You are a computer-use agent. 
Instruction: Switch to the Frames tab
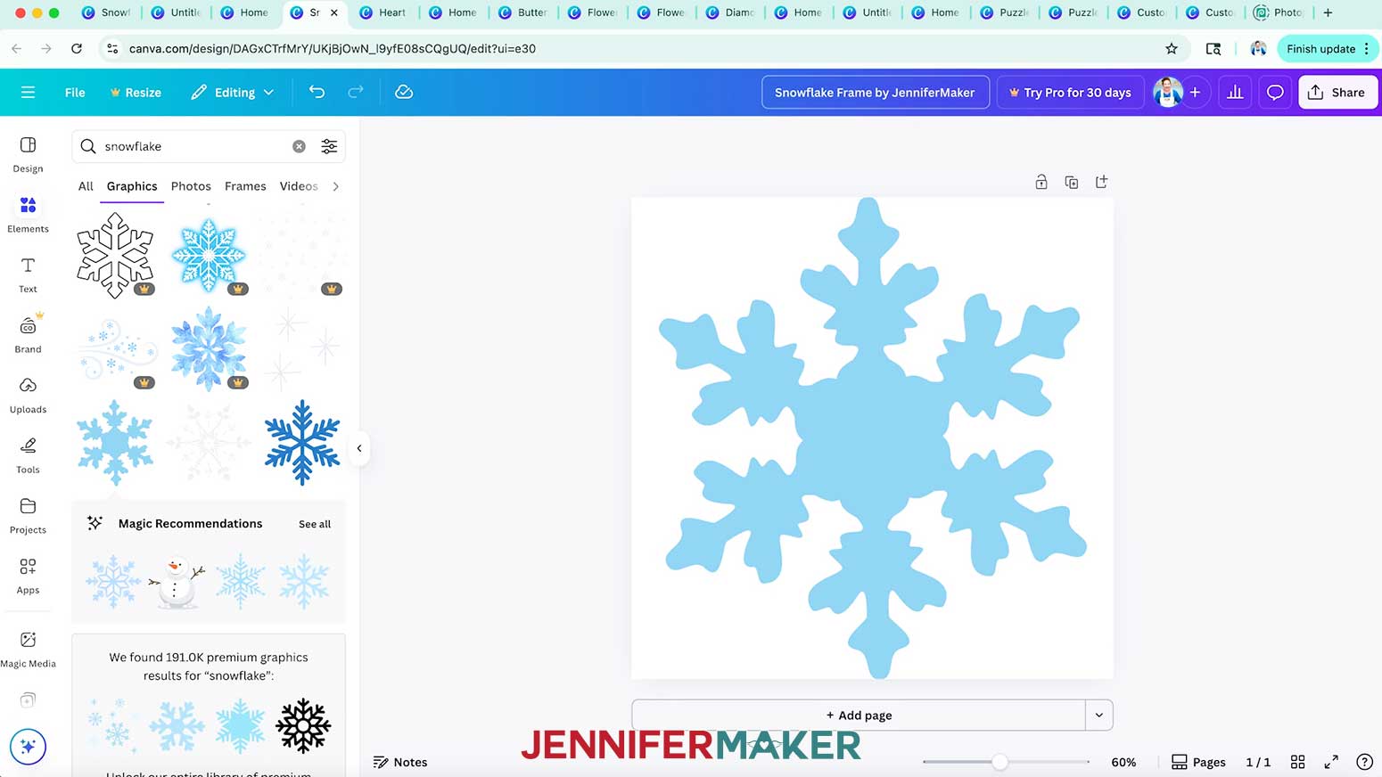point(245,186)
